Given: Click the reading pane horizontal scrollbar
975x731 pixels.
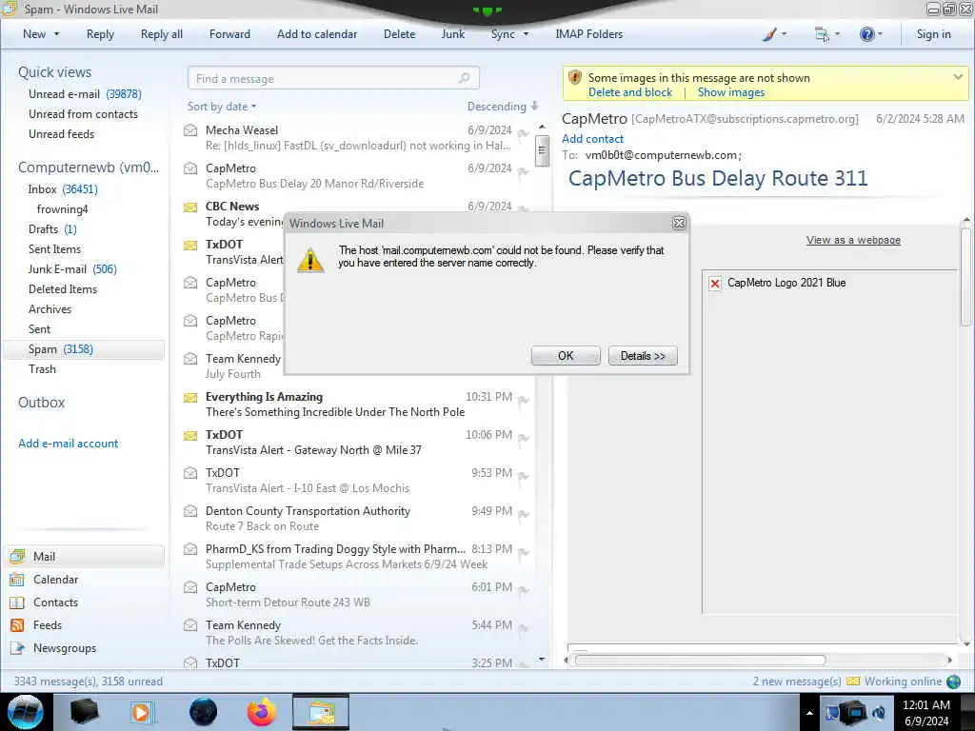Looking at the screenshot, I should pyautogui.click(x=700, y=661).
